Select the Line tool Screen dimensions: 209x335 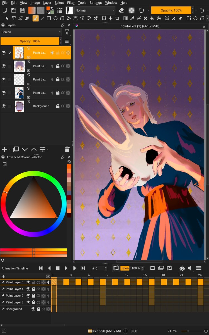tap(42, 18)
